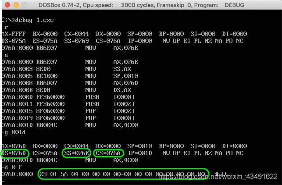Select the DS=076D segment value
This screenshot has width=282, height=185.
point(14,153)
